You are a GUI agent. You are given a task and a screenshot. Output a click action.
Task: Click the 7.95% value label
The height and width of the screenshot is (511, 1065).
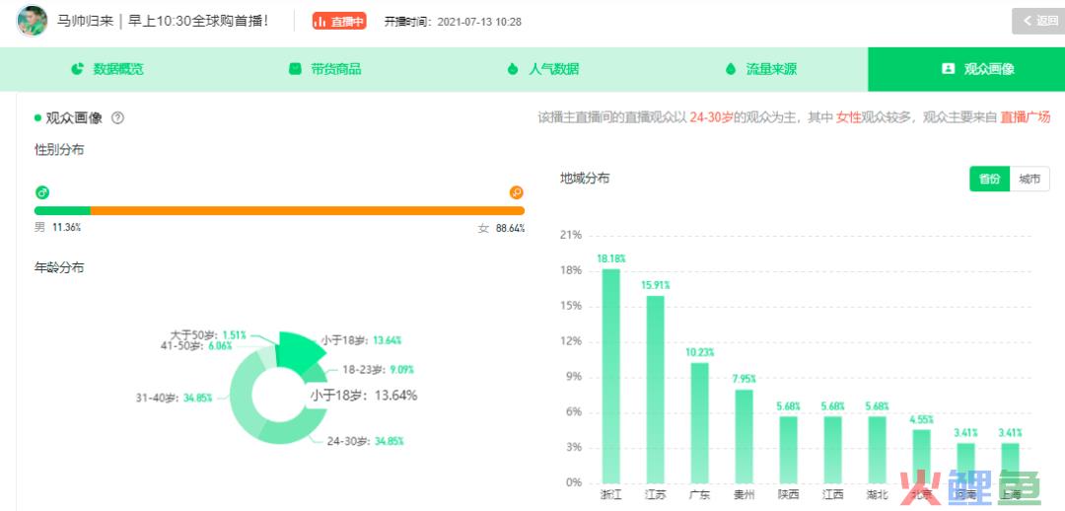click(744, 379)
